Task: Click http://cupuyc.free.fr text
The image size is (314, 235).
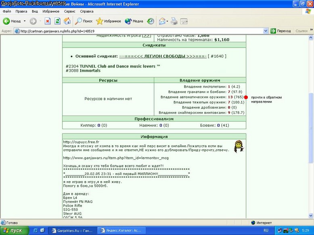Action: pos(81,142)
